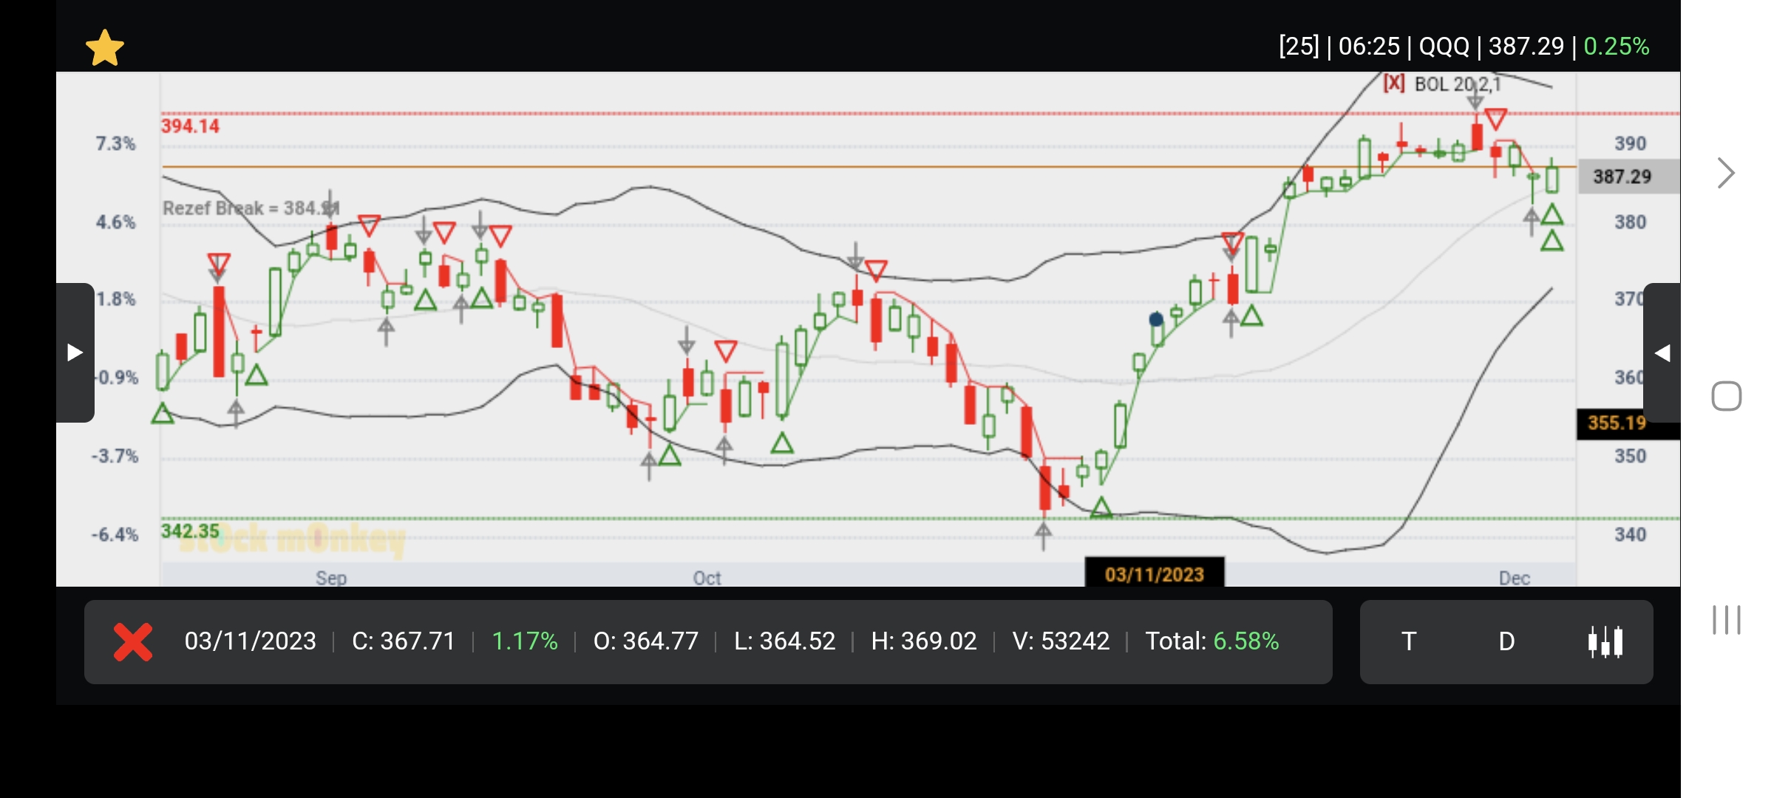Click the QQQ ticker header text
This screenshot has width=1774, height=798.
[x=1444, y=47]
